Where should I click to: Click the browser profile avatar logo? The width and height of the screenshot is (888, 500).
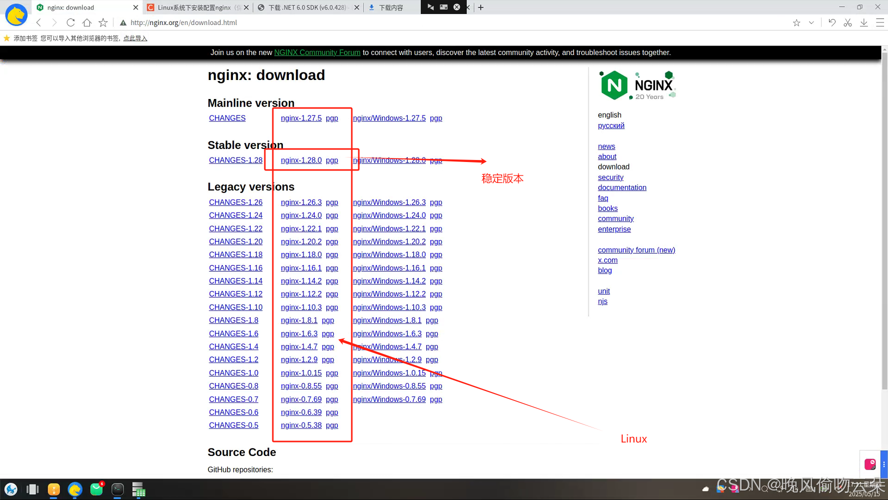[x=16, y=15]
